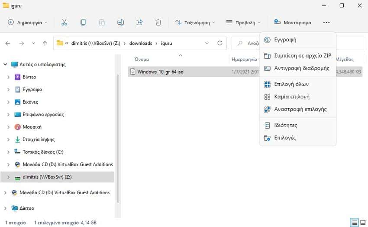Viewport: 368px width, 227px height.
Task: Click the Paste icon in toolbar
Action: 102,22
